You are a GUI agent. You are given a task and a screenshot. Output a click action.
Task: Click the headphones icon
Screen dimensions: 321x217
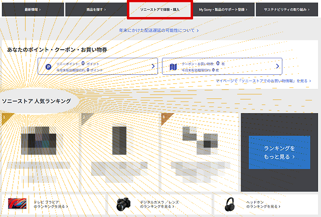point(230,204)
